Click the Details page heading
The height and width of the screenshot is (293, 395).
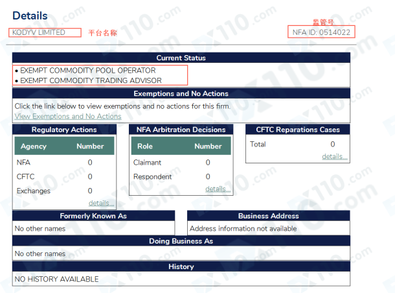pyautogui.click(x=30, y=16)
